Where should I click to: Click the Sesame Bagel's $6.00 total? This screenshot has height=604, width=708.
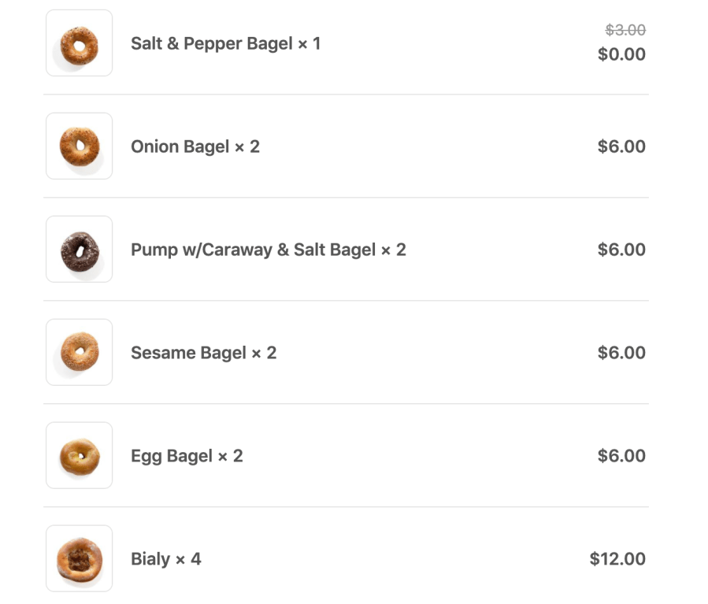621,353
